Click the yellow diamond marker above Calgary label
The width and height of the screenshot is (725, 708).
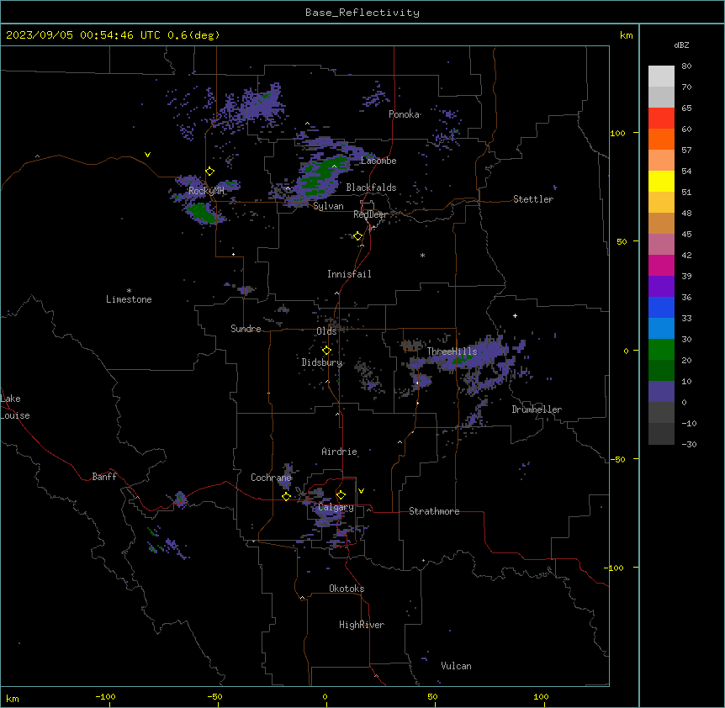tap(341, 495)
